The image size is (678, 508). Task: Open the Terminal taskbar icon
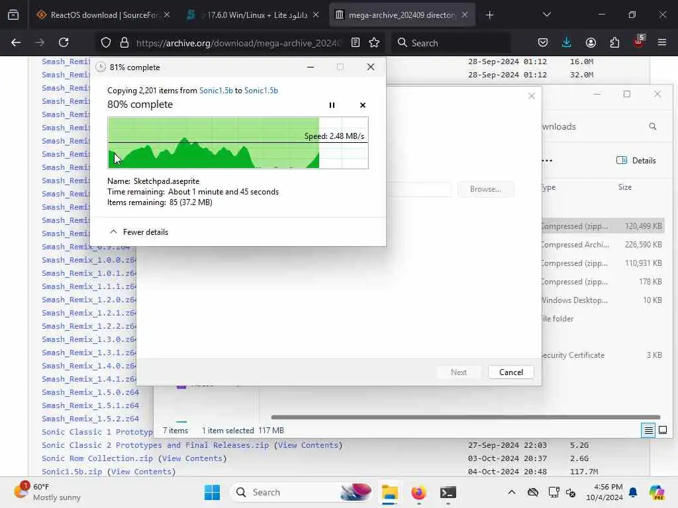(x=448, y=492)
